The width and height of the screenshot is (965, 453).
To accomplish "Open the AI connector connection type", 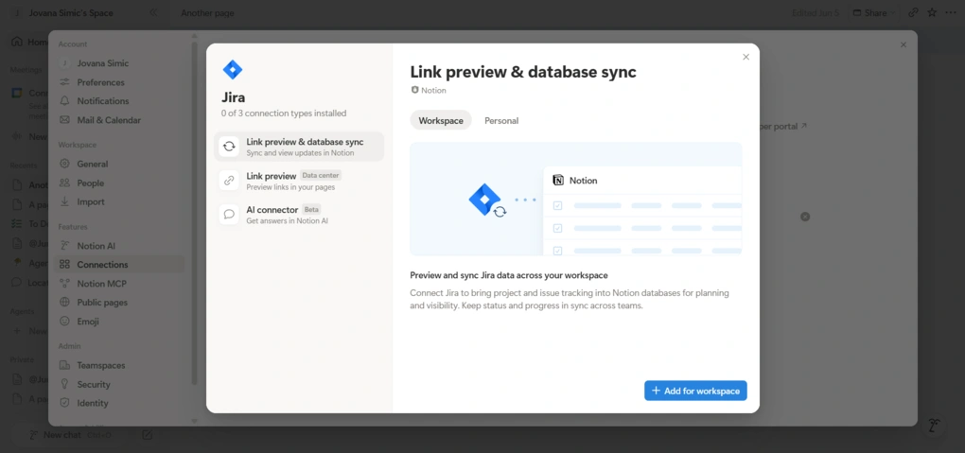I will pos(299,214).
